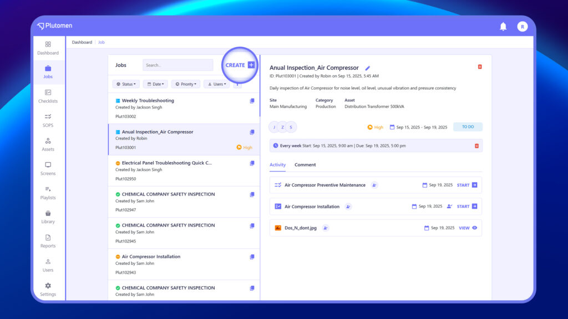The height and width of the screenshot is (319, 568).
Task: Open the Date filter dropdown
Action: tap(155, 84)
